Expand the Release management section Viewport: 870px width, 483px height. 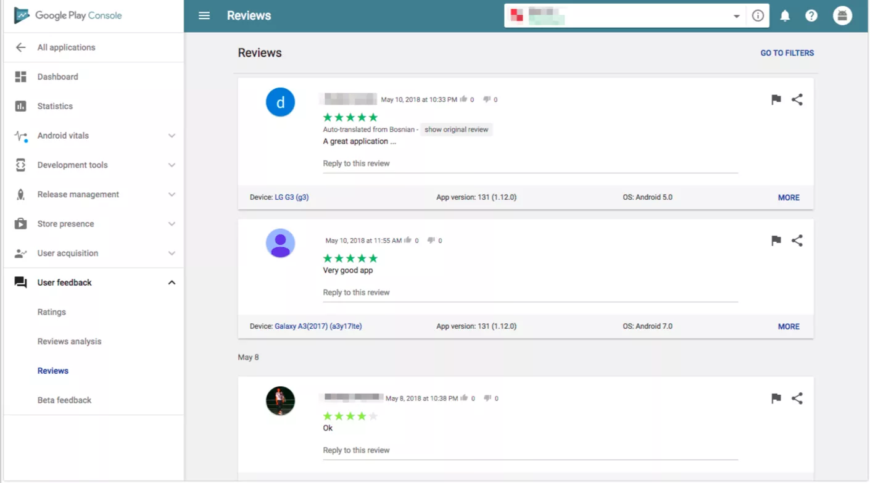tap(172, 194)
